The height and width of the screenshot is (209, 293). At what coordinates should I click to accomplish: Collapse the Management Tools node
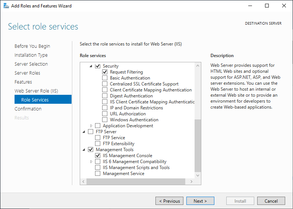point(84,150)
